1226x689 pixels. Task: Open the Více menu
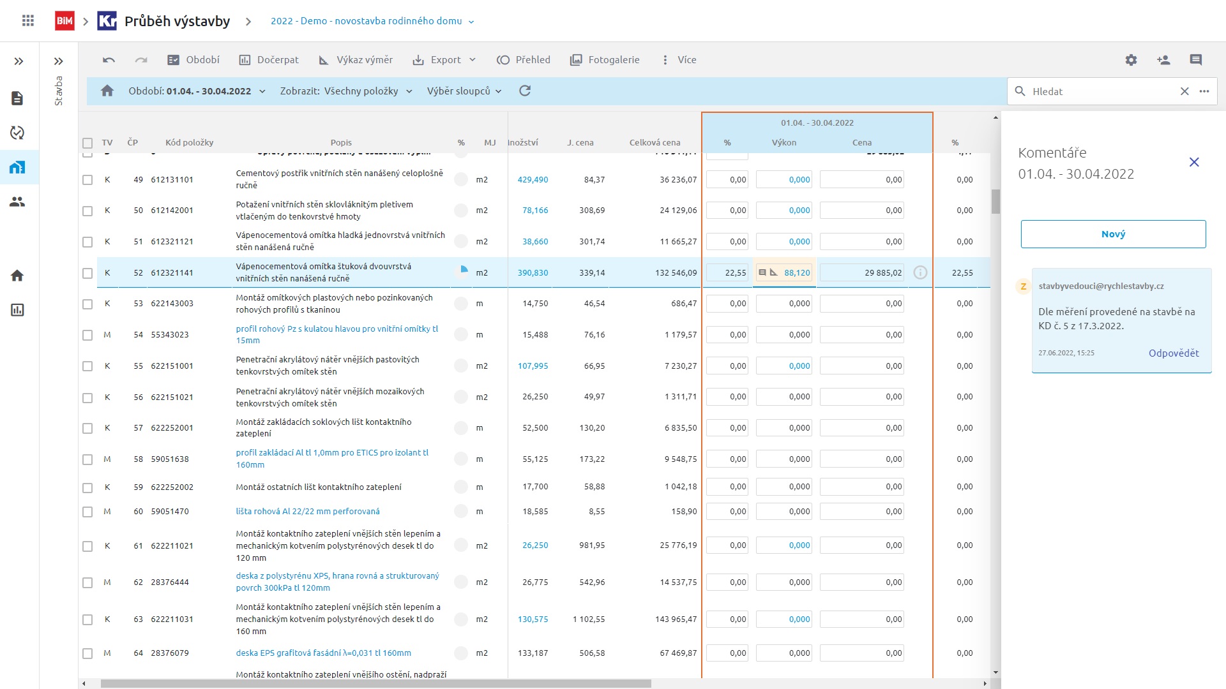coord(679,60)
